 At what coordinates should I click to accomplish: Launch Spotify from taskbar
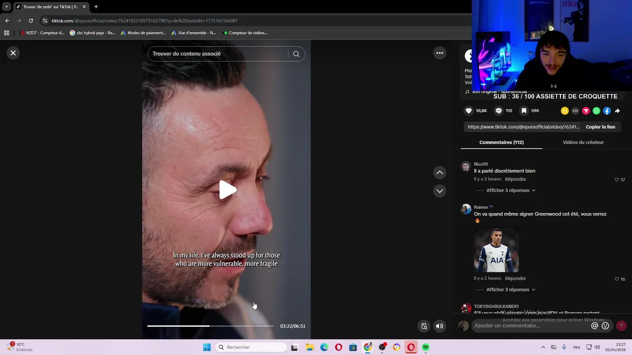(425, 347)
